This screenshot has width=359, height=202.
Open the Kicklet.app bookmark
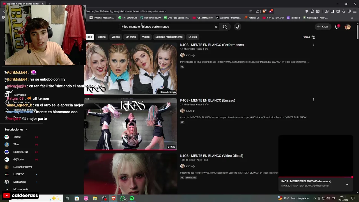315,18
